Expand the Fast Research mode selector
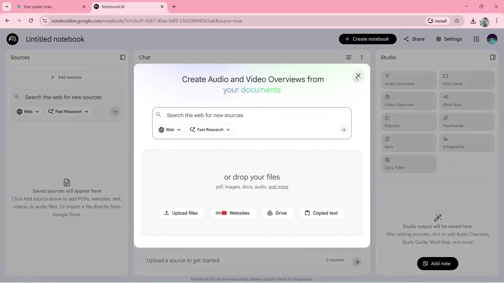The width and height of the screenshot is (504, 283). [210, 130]
